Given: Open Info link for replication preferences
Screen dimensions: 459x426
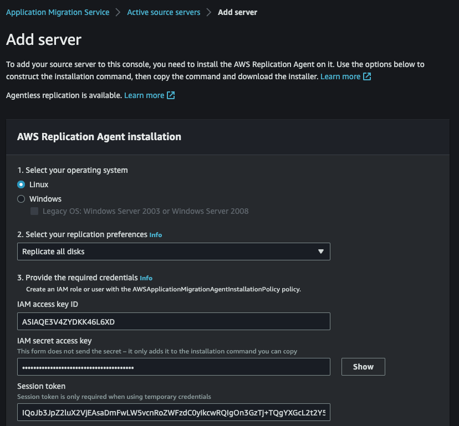Looking at the screenshot, I should [155, 235].
